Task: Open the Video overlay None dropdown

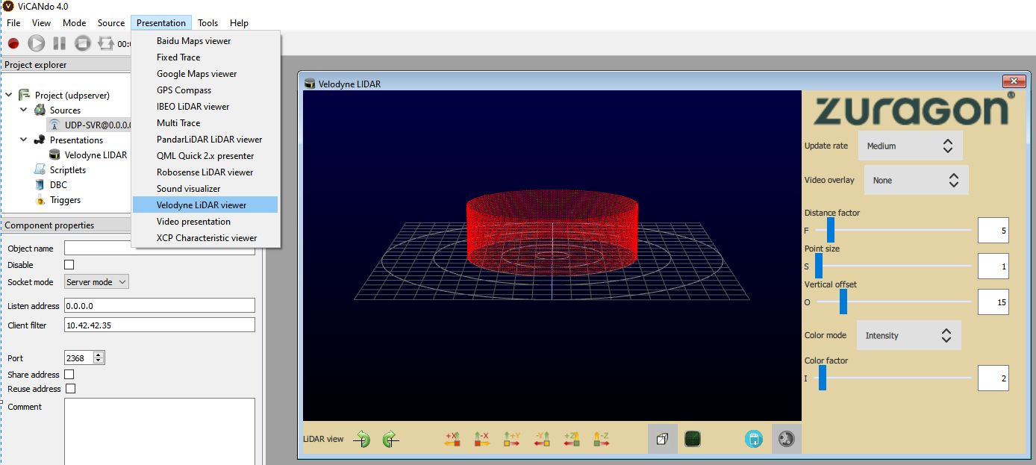Action: coord(917,180)
